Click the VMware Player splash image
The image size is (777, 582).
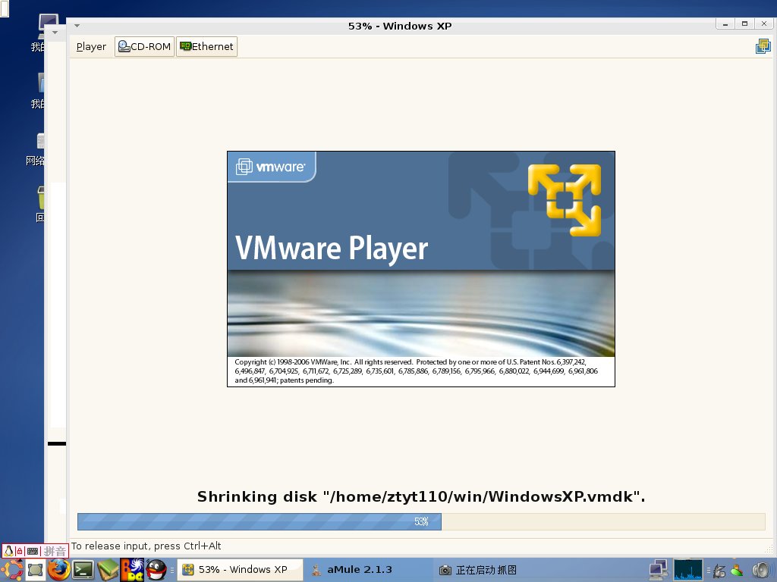pyautogui.click(x=420, y=269)
